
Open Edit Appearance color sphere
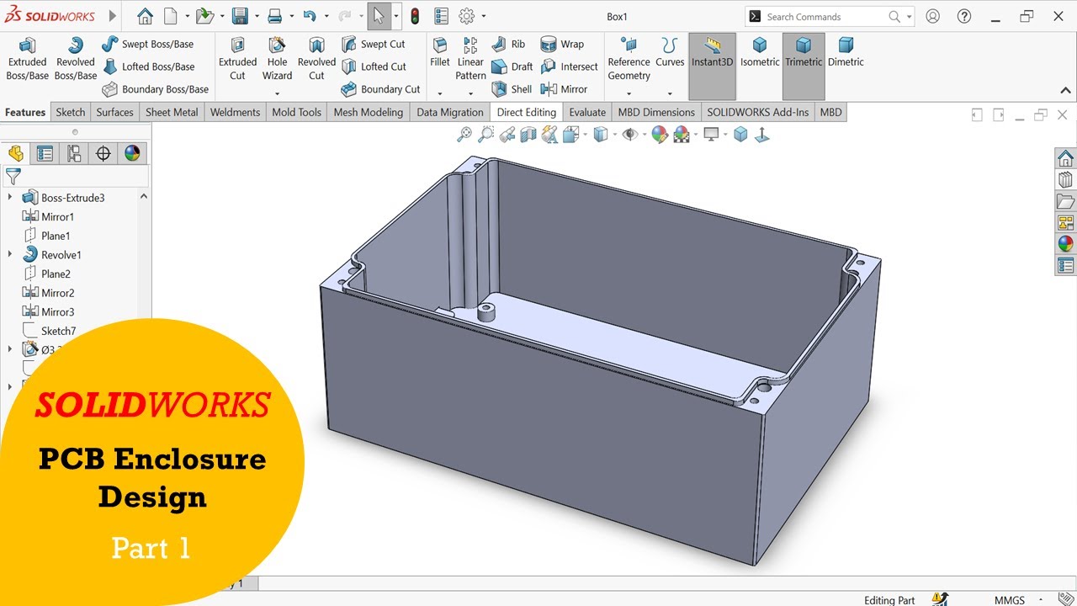[660, 134]
